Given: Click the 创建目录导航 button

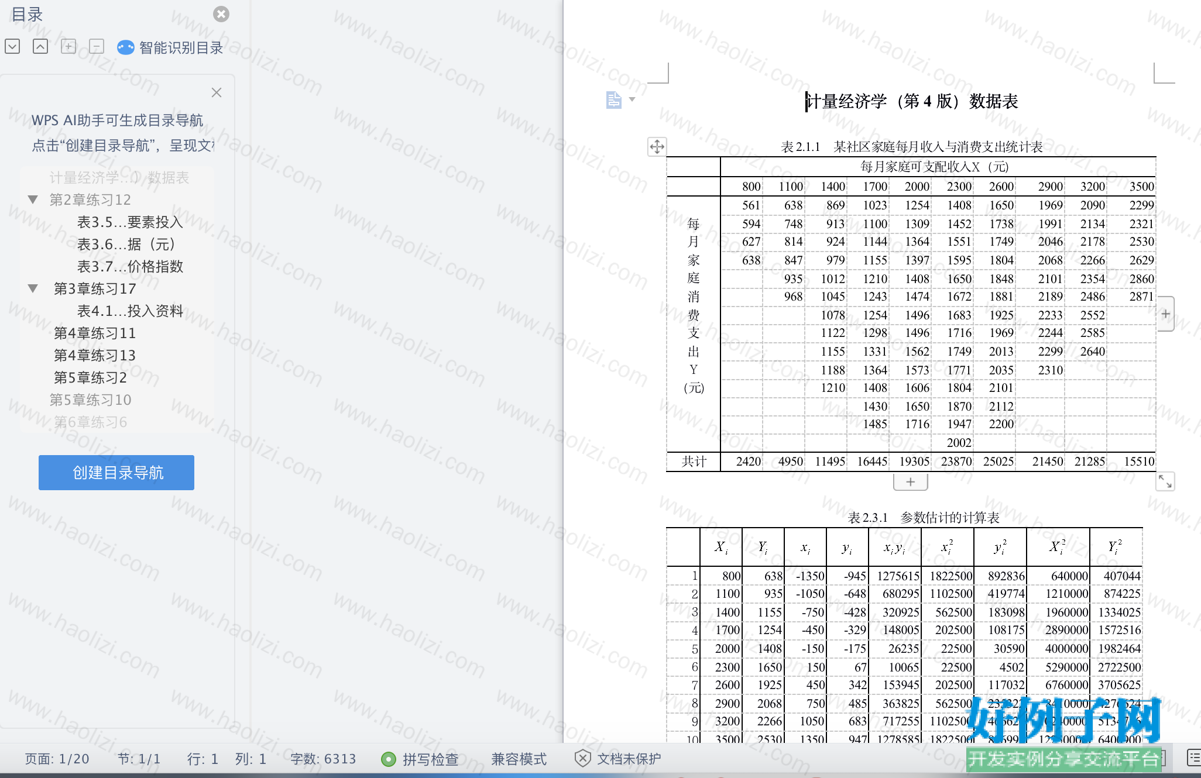Looking at the screenshot, I should pos(116,473).
